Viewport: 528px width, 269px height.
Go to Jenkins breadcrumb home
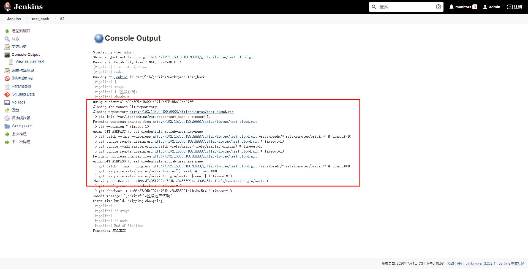pos(14,19)
